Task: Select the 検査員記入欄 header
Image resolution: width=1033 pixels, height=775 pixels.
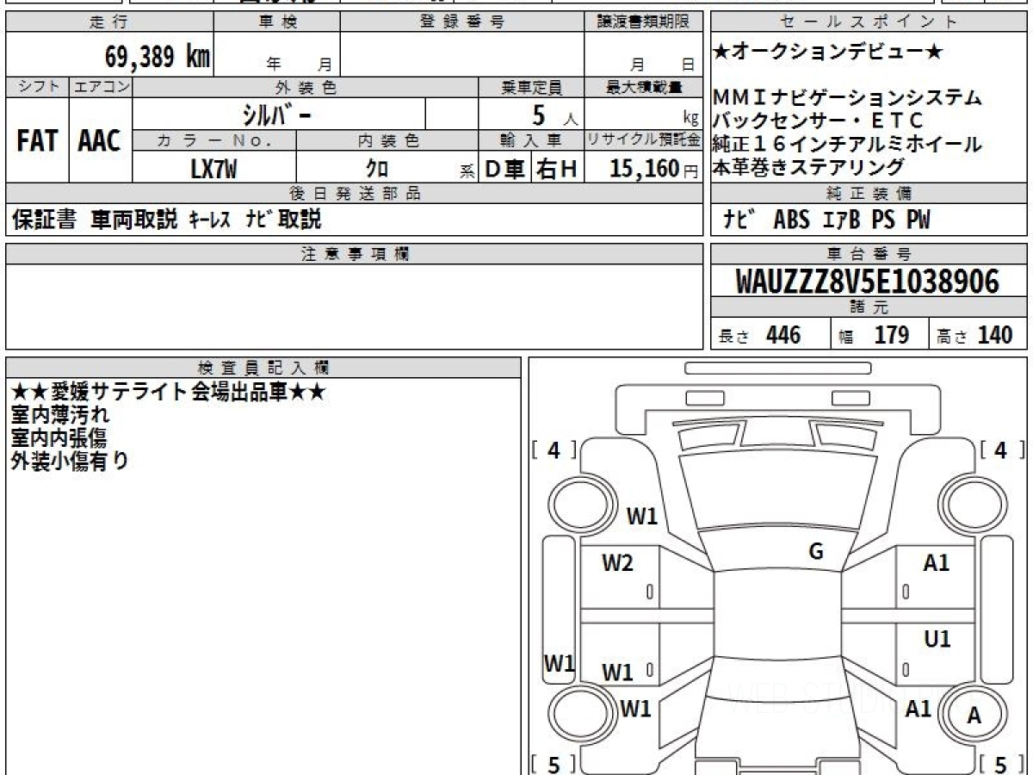Action: 263,367
